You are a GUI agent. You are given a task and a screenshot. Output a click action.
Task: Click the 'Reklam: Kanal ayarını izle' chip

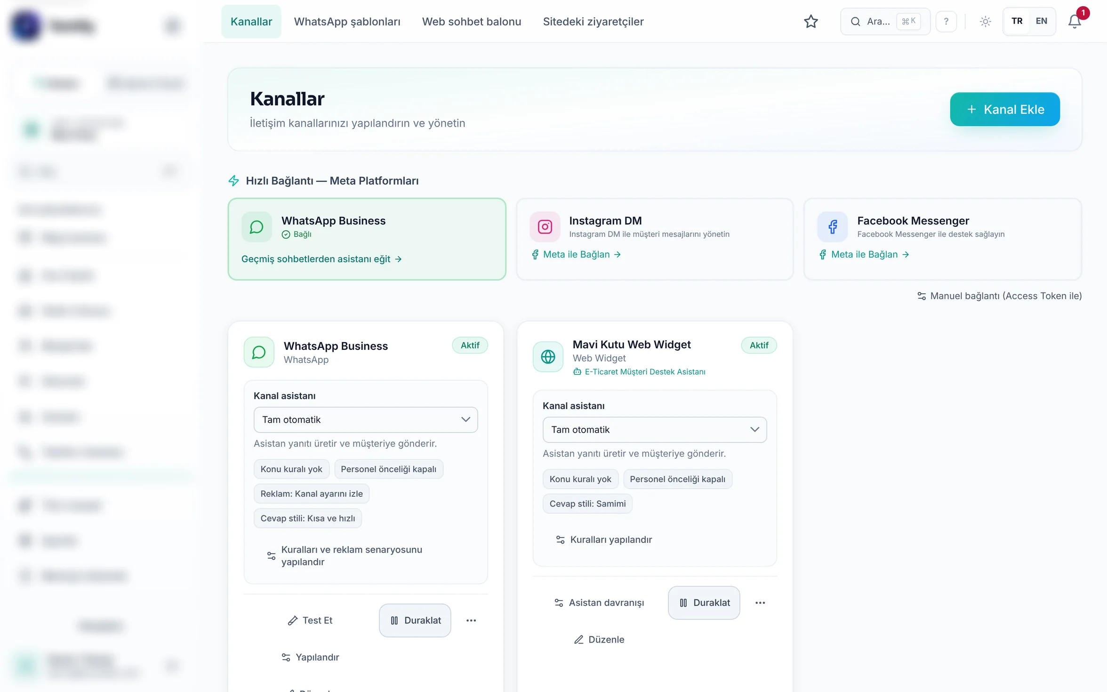(x=312, y=494)
